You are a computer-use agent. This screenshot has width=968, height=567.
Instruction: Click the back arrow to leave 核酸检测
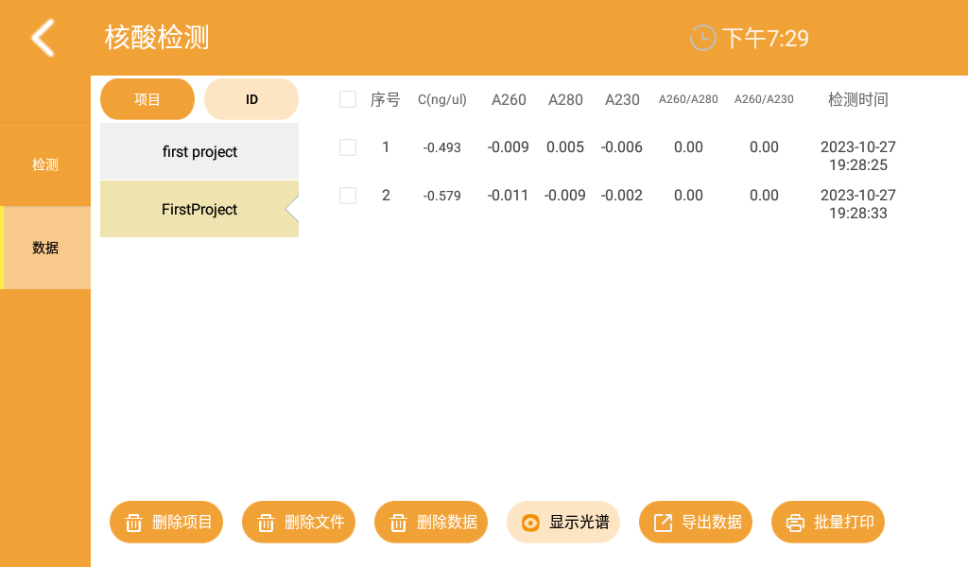[42, 38]
